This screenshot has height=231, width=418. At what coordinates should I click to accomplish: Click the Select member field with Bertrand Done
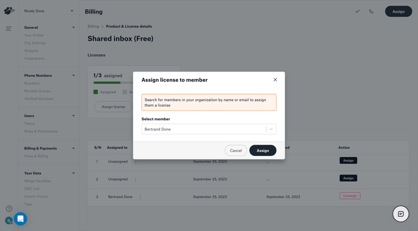[208, 129]
